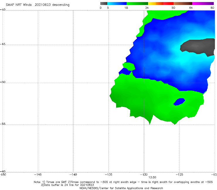Click the yellow-orange segment of the color bar
The width and height of the screenshot is (217, 190).
155,4
